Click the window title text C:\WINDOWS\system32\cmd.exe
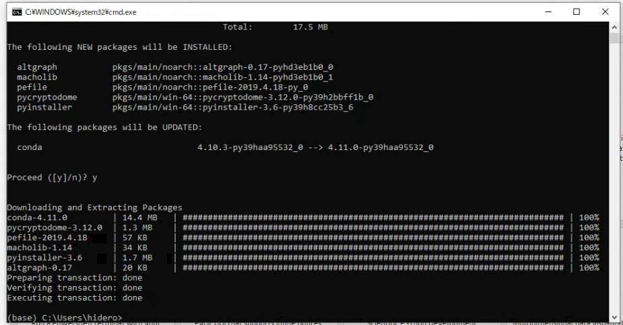Image resolution: width=623 pixels, height=325 pixels. tap(81, 12)
